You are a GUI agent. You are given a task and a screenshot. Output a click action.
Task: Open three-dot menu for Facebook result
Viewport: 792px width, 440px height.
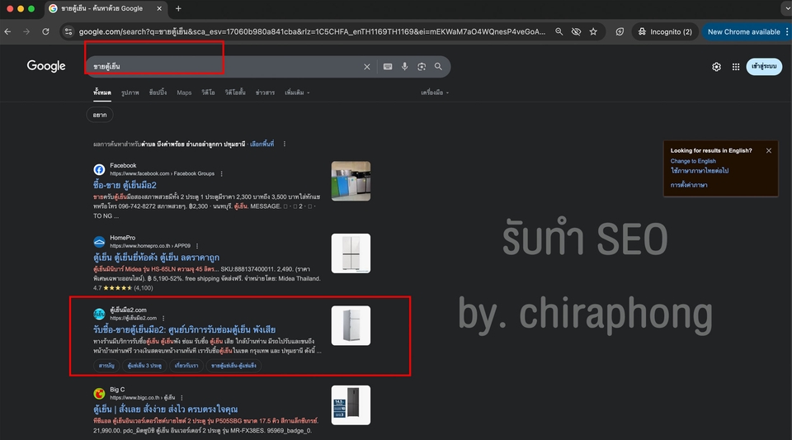click(x=222, y=174)
